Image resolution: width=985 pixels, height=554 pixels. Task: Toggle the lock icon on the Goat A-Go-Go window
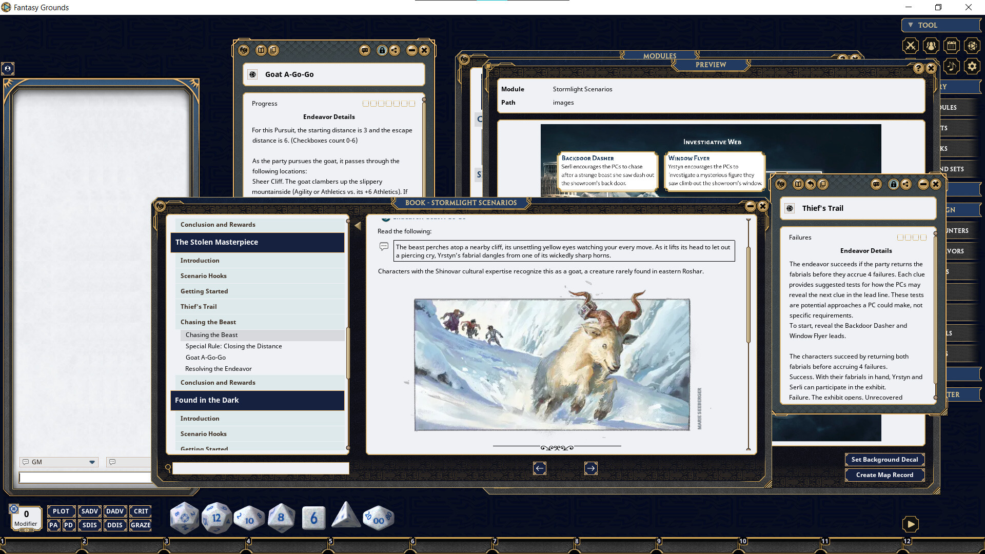click(382, 50)
